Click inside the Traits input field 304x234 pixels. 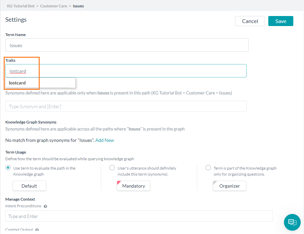click(133, 71)
